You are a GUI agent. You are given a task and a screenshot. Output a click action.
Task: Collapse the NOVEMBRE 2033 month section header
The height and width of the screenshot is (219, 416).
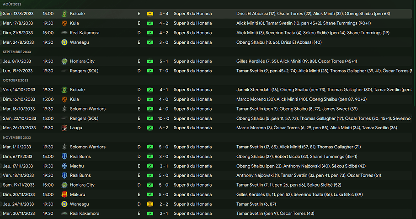[17, 138]
